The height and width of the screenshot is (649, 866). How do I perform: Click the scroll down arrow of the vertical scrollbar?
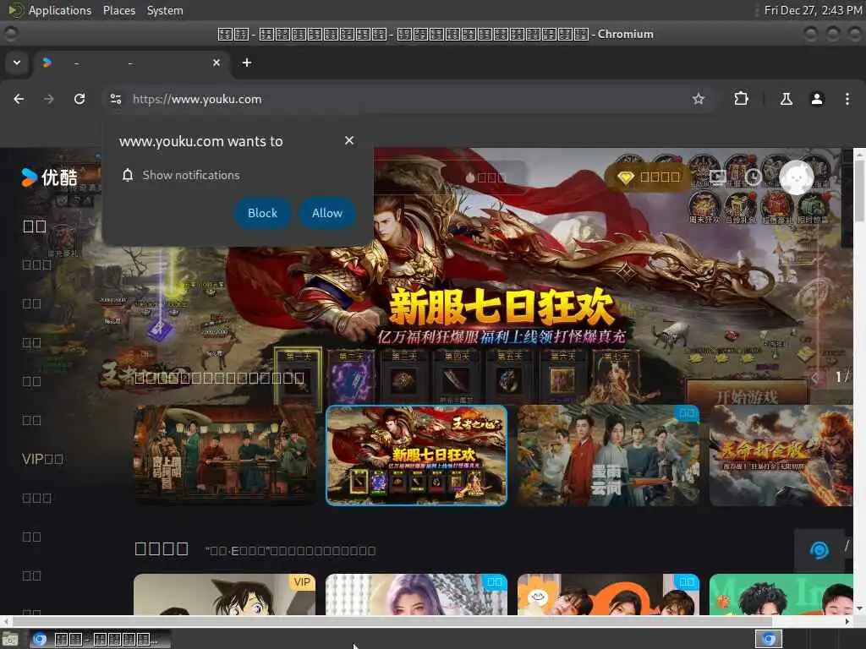(859, 608)
